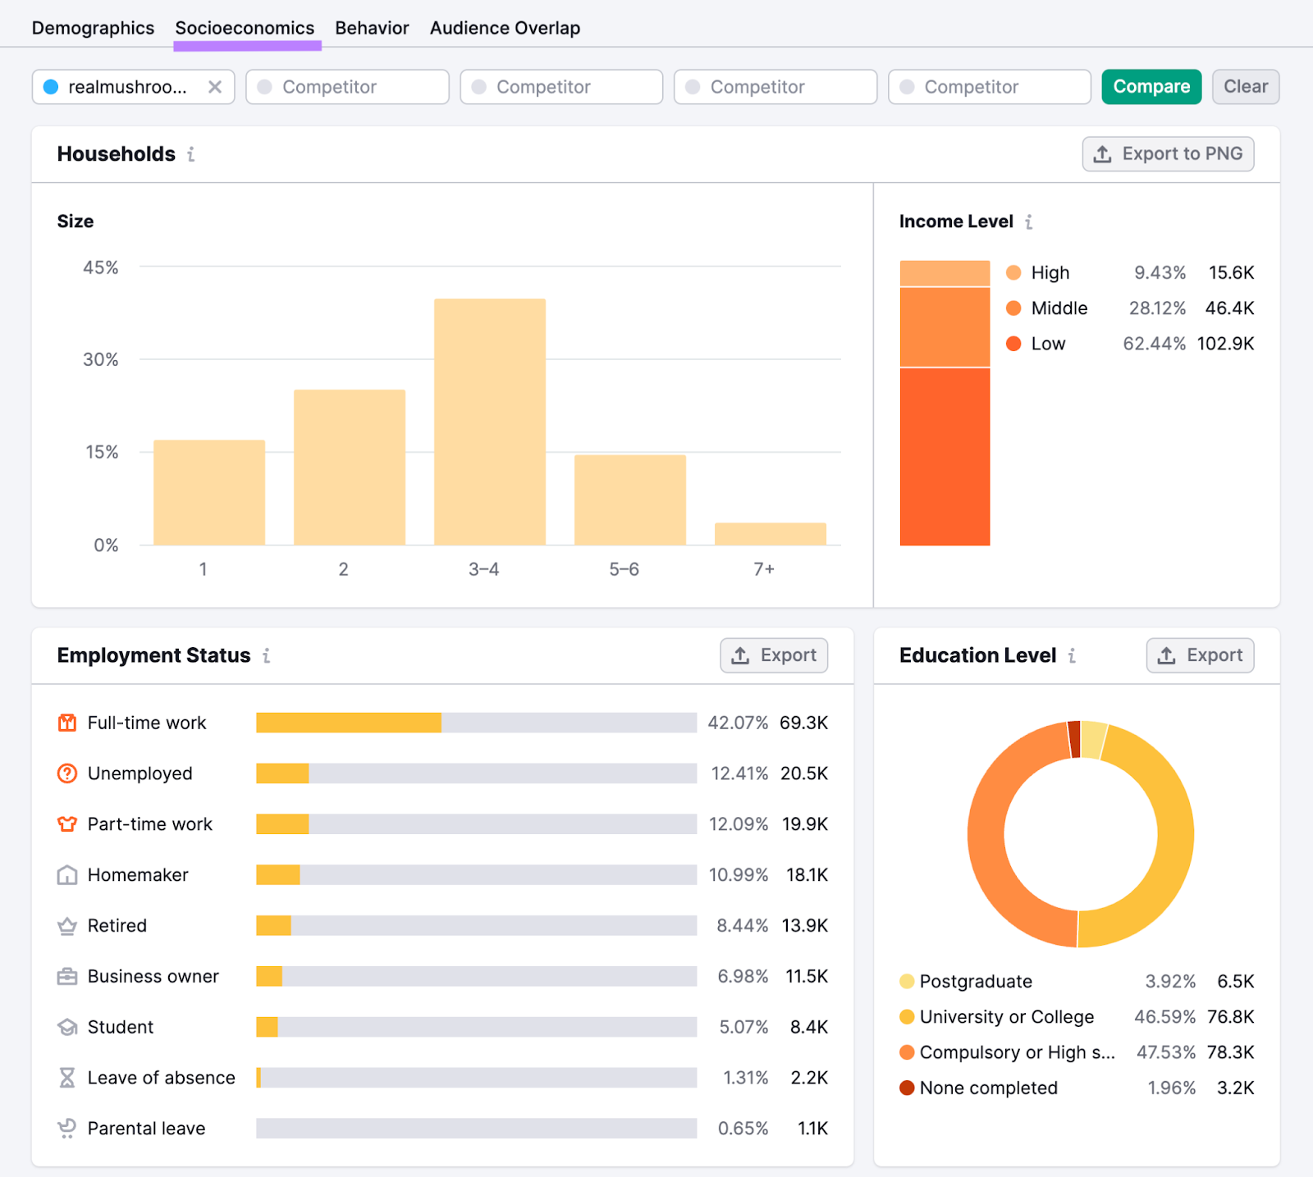The width and height of the screenshot is (1313, 1177).
Task: Click the Employment Status info icon
Action: (267, 655)
